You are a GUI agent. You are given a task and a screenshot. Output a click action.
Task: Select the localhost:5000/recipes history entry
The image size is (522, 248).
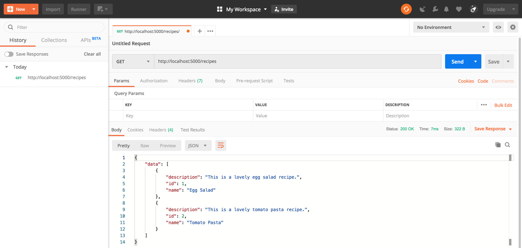(54, 78)
